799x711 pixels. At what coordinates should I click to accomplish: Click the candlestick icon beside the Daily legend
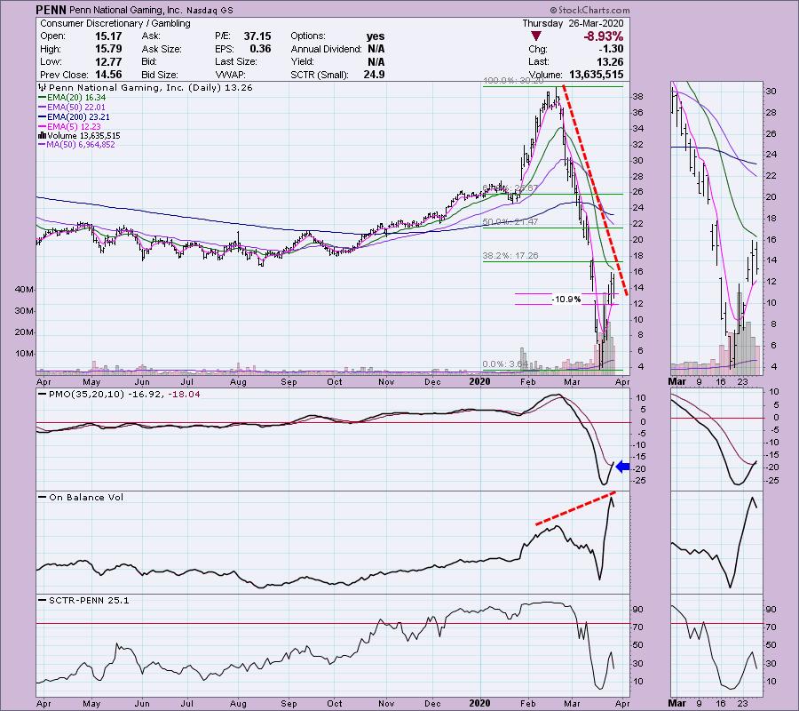pyautogui.click(x=43, y=88)
